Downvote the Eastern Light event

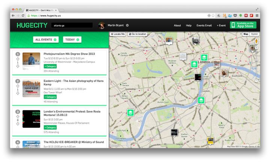(x=18, y=93)
